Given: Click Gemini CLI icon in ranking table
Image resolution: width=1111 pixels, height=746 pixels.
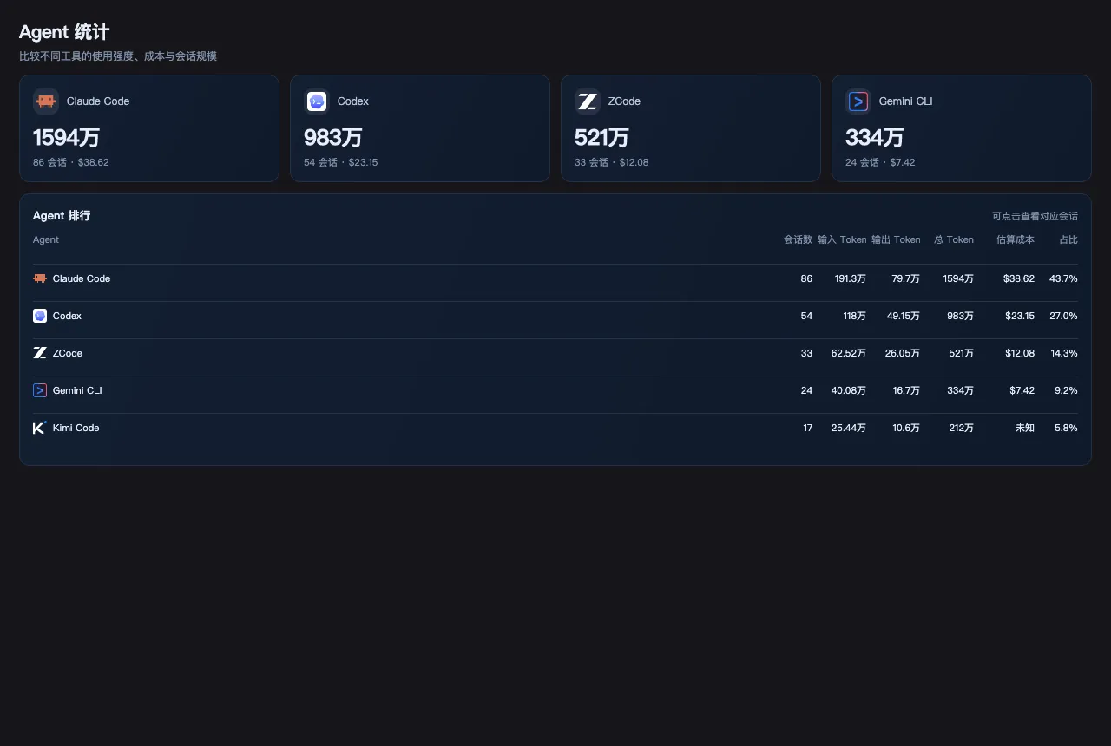Looking at the screenshot, I should 40,390.
